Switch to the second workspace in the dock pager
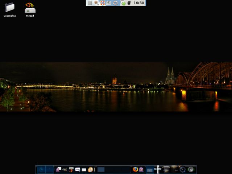The height and width of the screenshot is (174, 232). [x=49, y=169]
